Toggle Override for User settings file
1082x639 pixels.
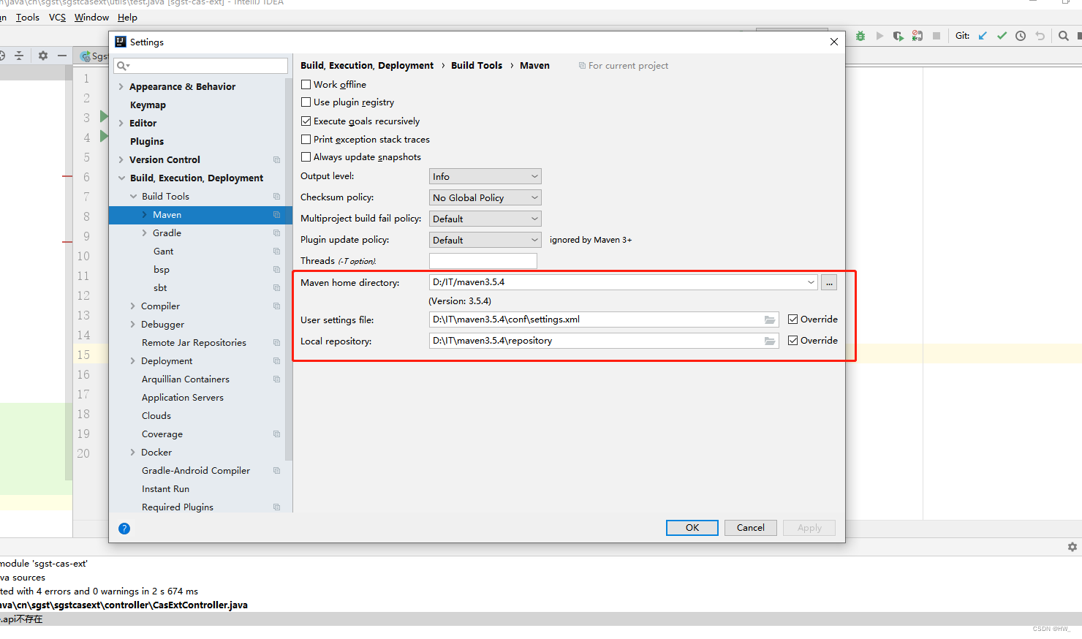793,319
